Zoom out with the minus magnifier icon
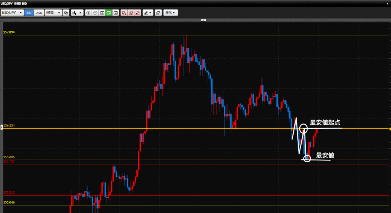The height and width of the screenshot is (213, 391). [x=95, y=13]
